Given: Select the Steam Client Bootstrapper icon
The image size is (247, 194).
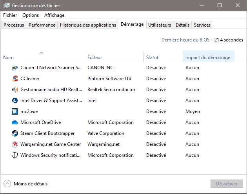Looking at the screenshot, I should 15,133.
